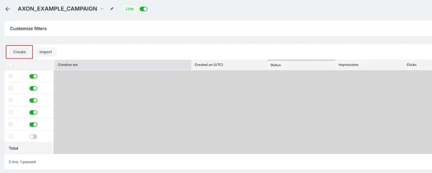Check the first row checkbox

tap(10, 76)
